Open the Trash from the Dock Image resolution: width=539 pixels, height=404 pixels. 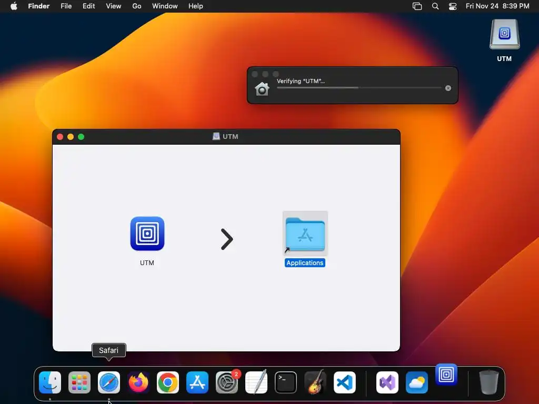489,382
